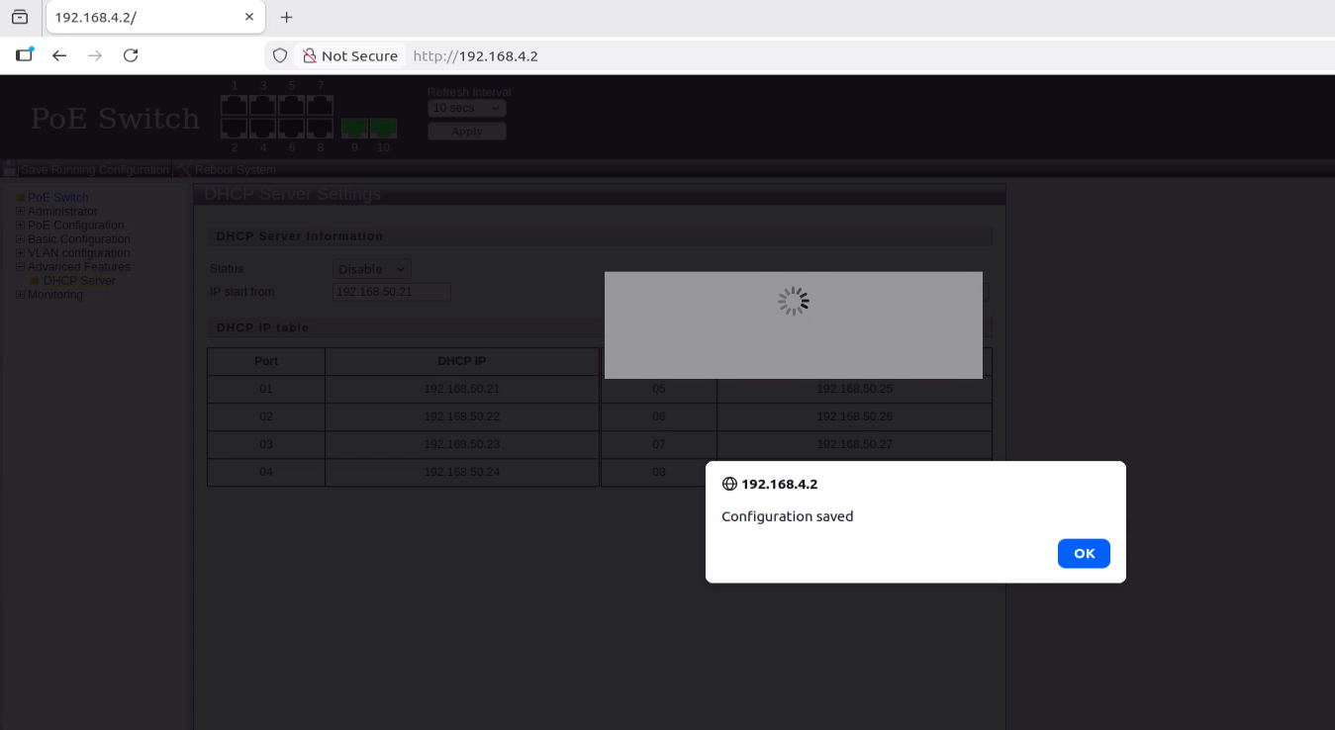The height and width of the screenshot is (730, 1335).
Task: Expand the Administrator tree node
Action: [20, 212]
